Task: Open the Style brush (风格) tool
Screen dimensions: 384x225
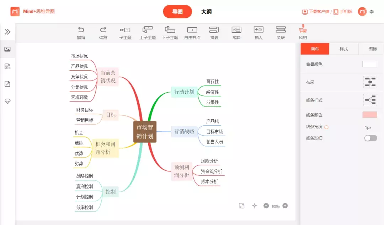Action: tap(303, 29)
